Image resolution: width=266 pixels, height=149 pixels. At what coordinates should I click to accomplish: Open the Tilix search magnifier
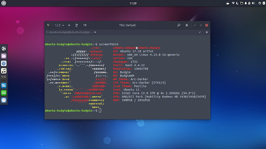point(179,25)
